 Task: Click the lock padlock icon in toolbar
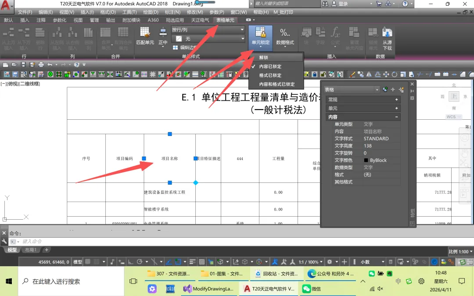[315, 74]
